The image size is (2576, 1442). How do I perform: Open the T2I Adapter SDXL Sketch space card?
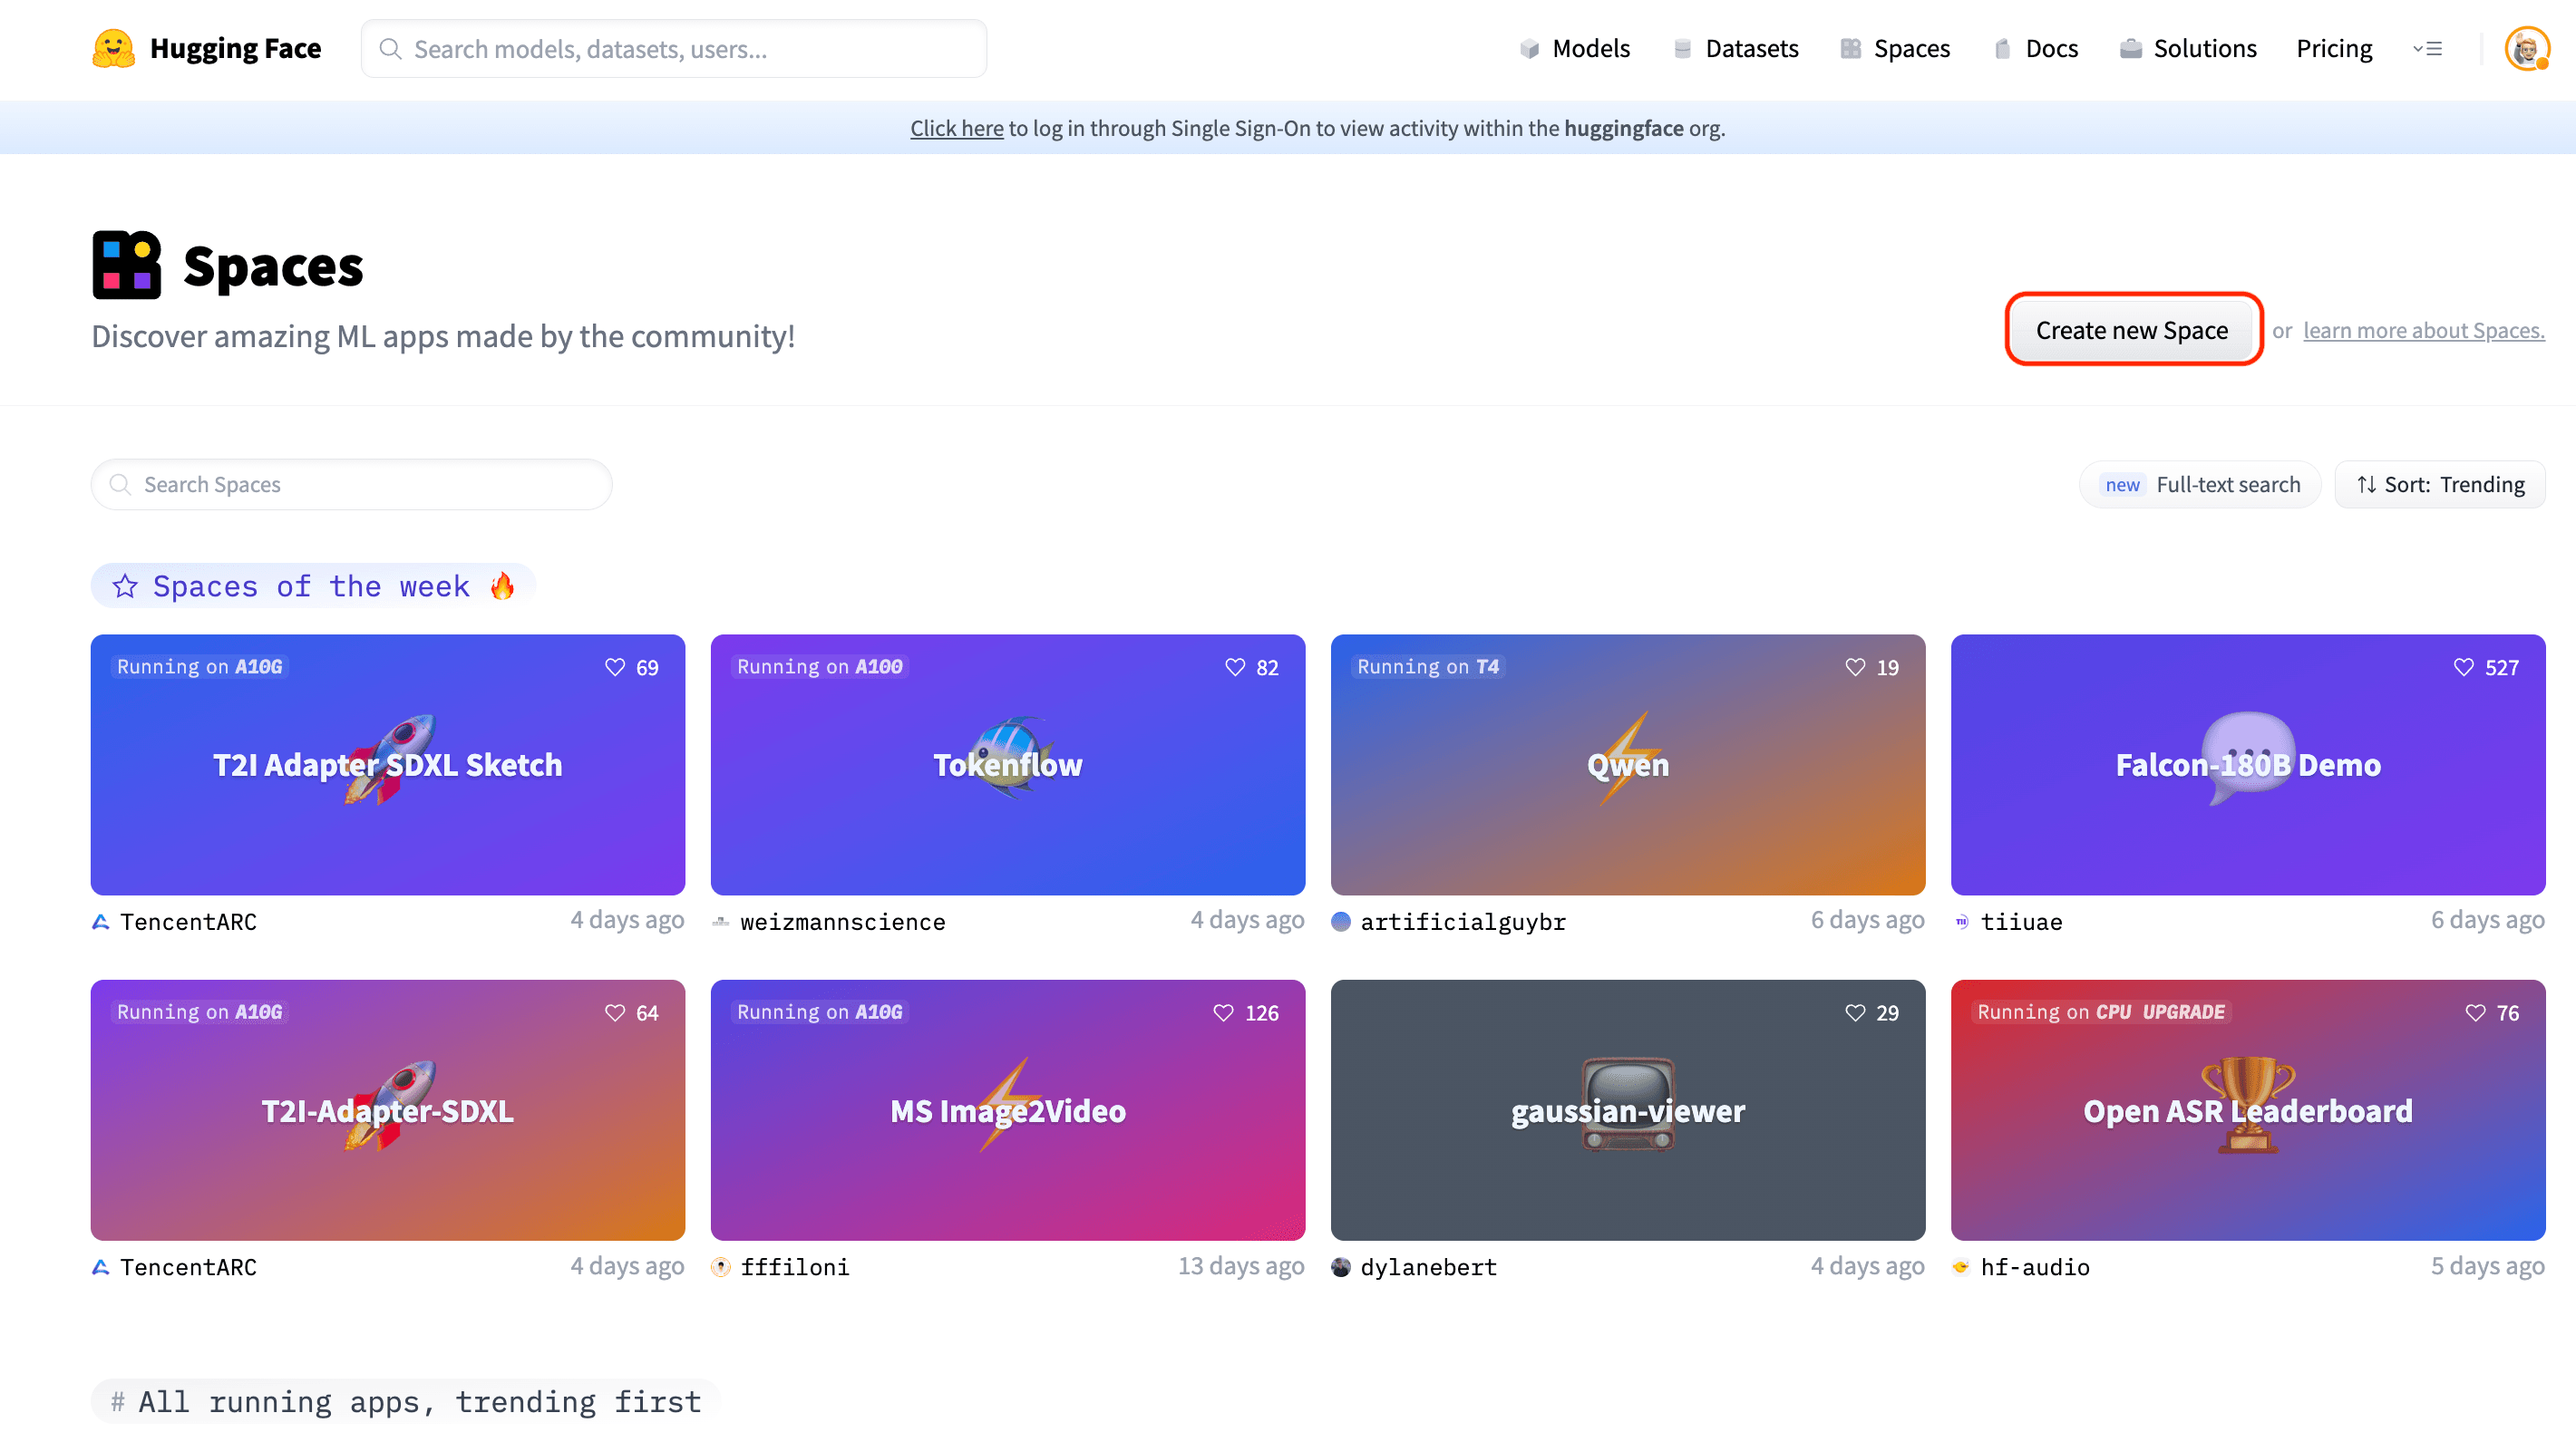click(x=388, y=764)
